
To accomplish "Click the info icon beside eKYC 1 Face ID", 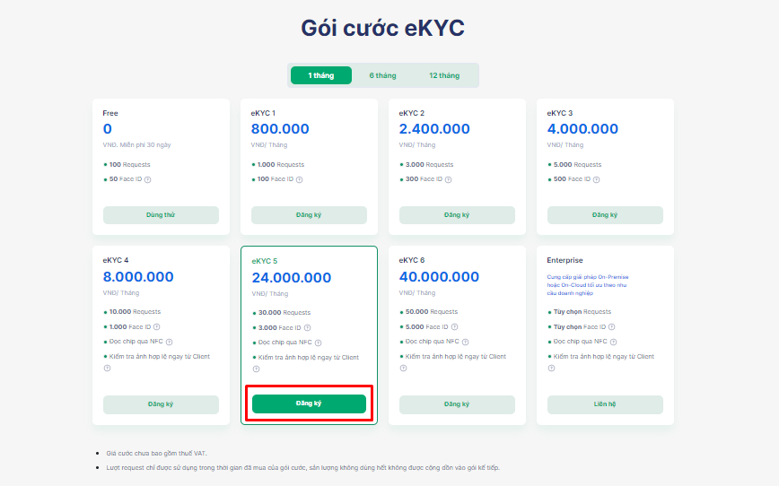I will coord(299,179).
